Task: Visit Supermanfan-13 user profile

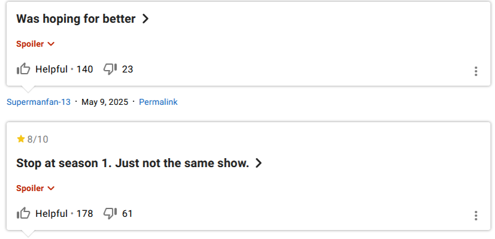Action: 38,102
